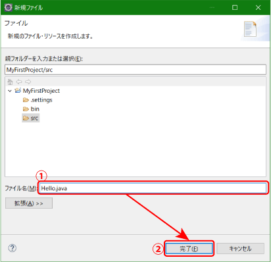Expand advanced options with 拡張(A) >>
The width and height of the screenshot is (271, 262).
[x=29, y=203]
